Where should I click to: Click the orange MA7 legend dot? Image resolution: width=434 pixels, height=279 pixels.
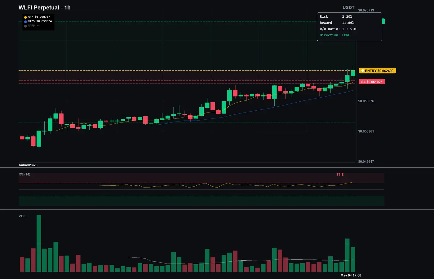[x=25, y=17]
